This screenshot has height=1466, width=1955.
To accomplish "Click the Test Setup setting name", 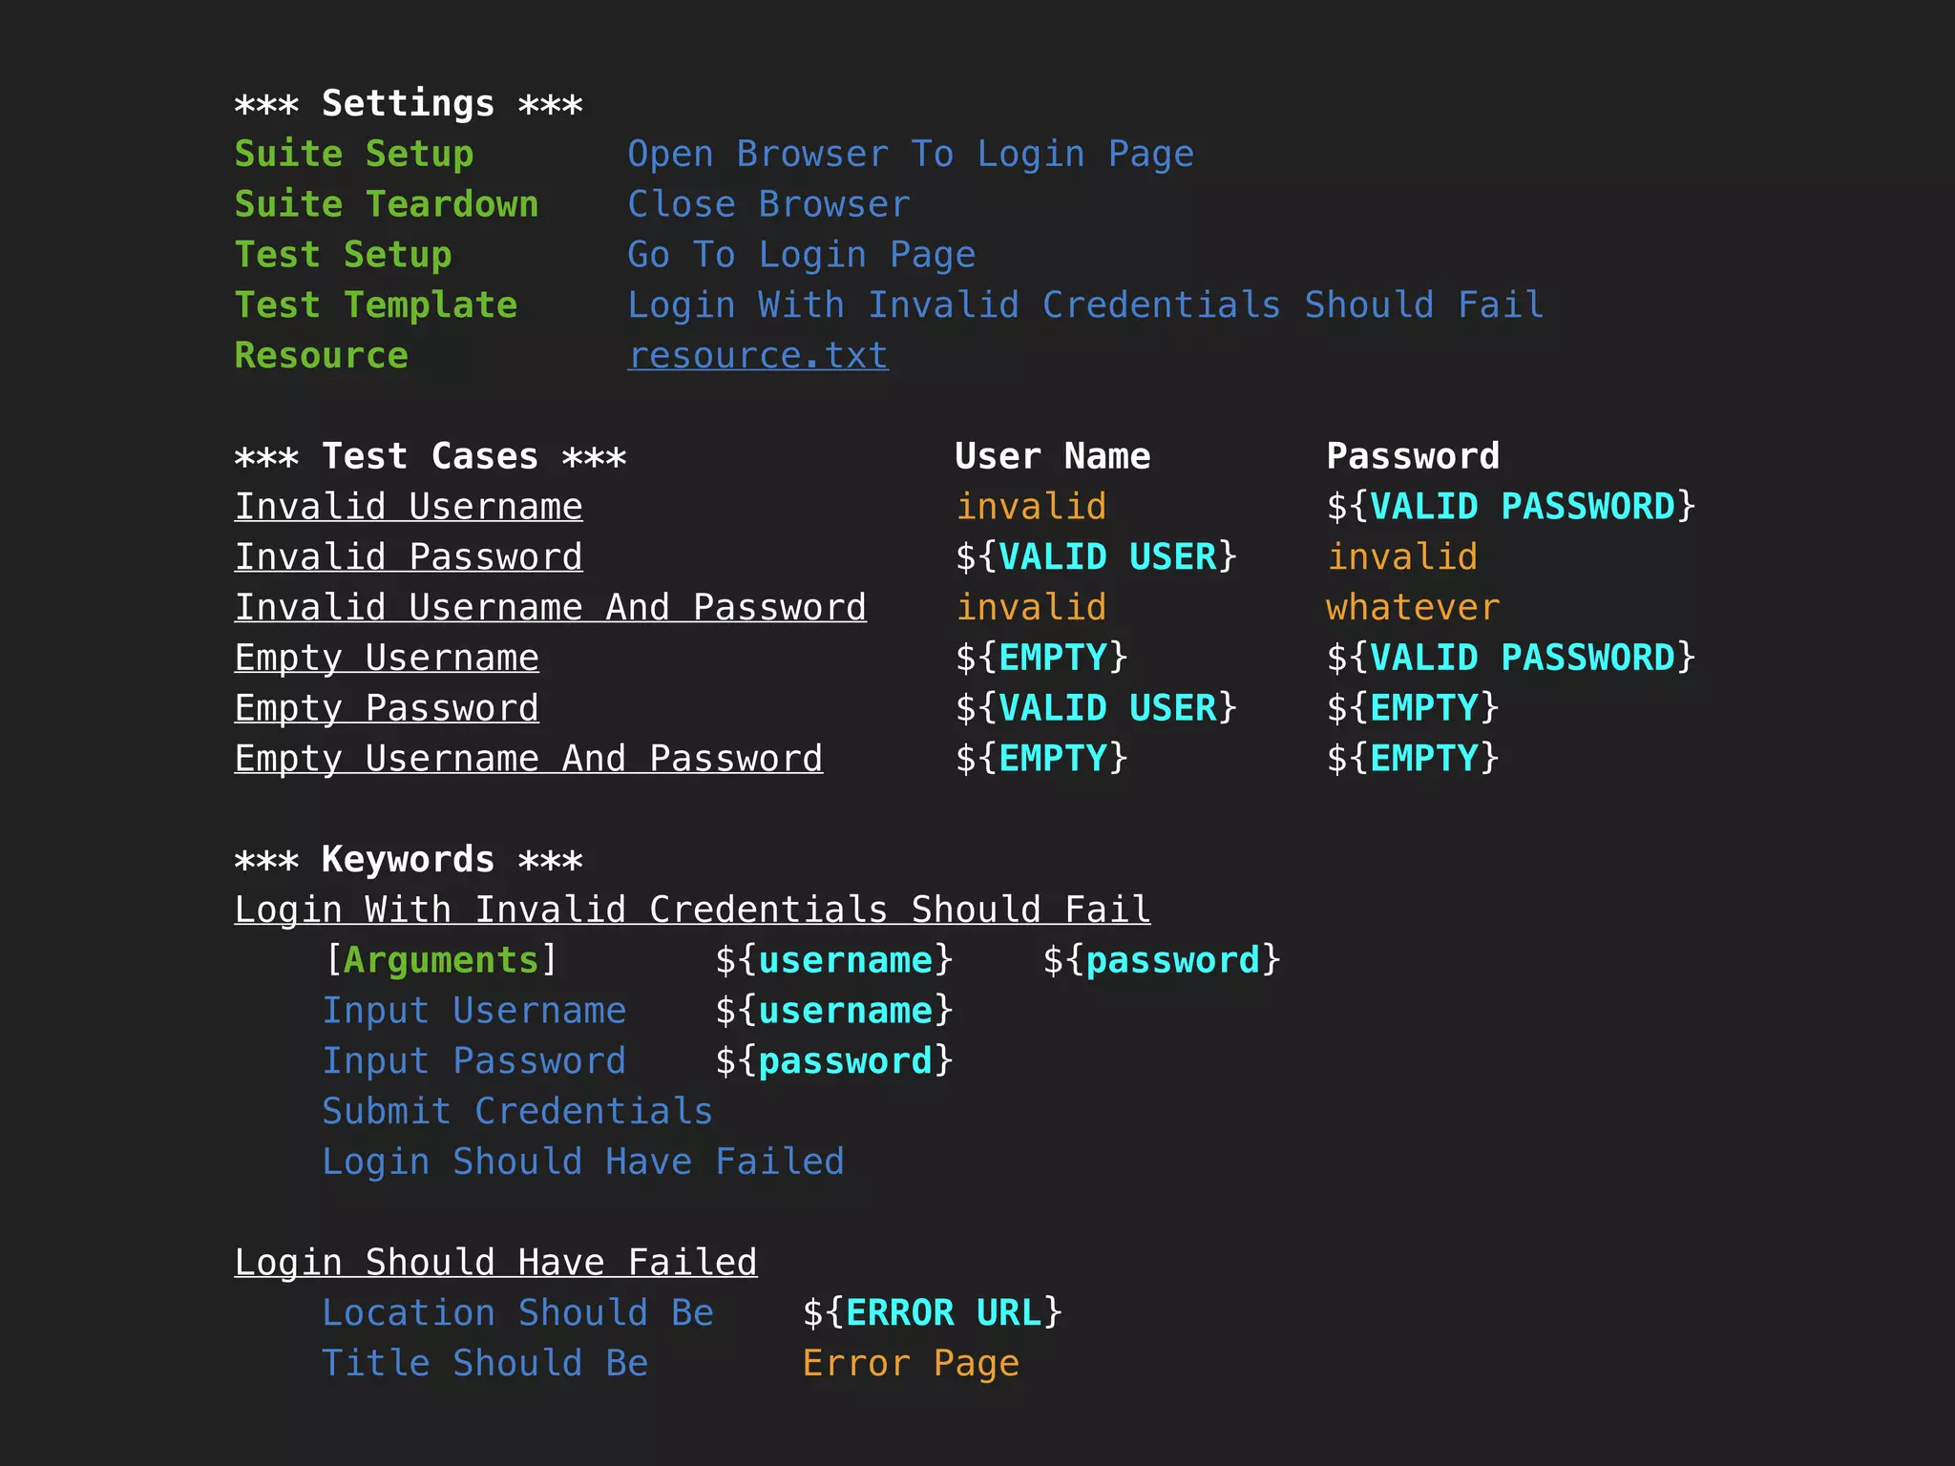I will pyautogui.click(x=343, y=255).
